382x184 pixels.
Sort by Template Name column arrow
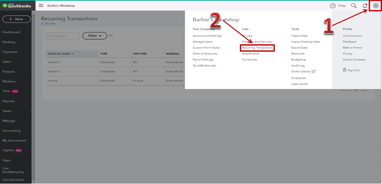[72, 54]
